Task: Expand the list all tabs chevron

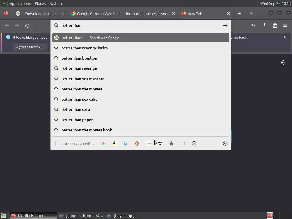Action: coord(251,14)
